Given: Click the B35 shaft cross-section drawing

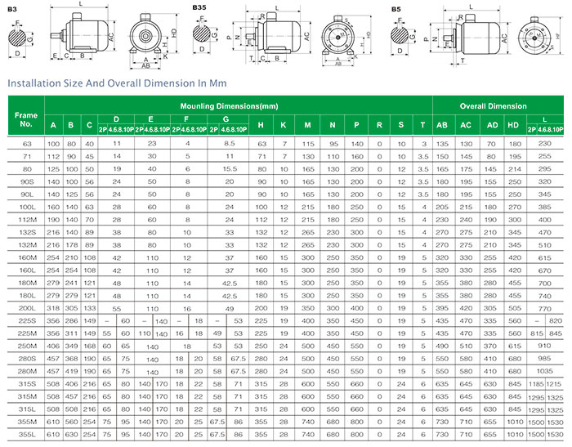Looking at the screenshot, I should coord(205,34).
